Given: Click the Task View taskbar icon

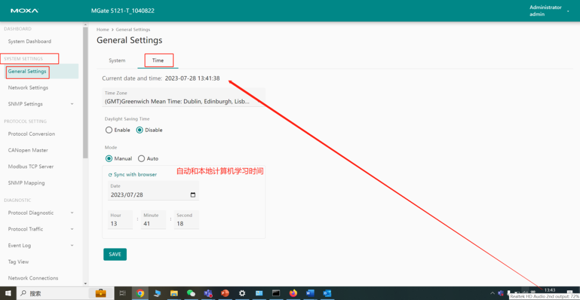Looking at the screenshot, I should click(122, 294).
